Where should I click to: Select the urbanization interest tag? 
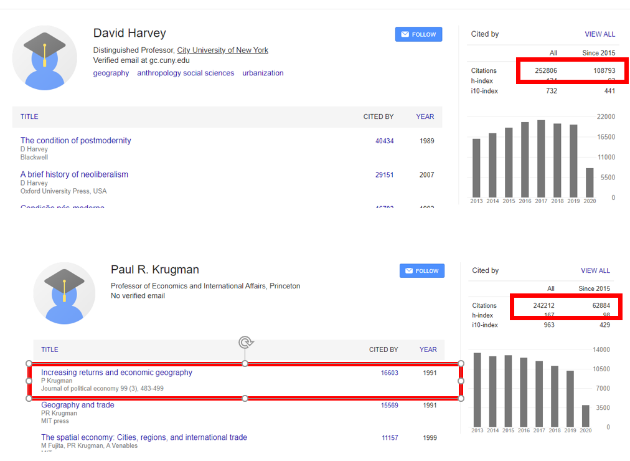[263, 73]
